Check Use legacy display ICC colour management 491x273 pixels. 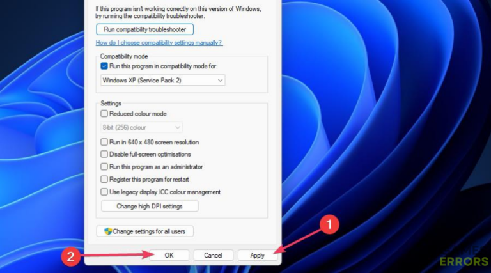click(x=105, y=192)
